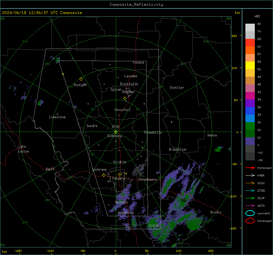The height and width of the screenshot is (255, 273).
Task: Click the orange 111V arrow icon
Action: click(x=250, y=183)
